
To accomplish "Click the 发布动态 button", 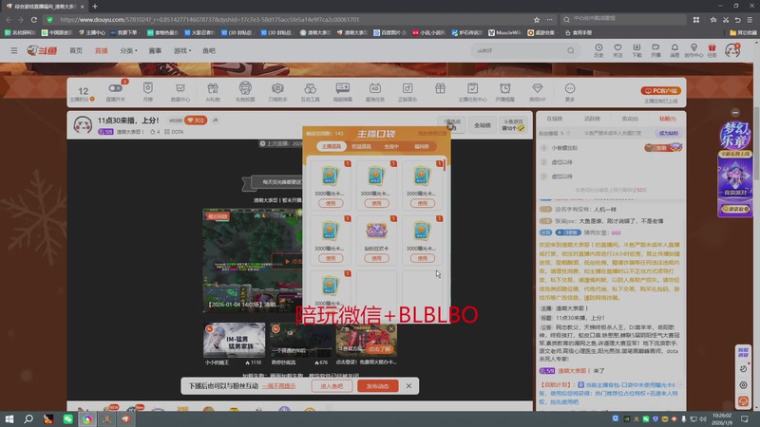I will 377,386.
